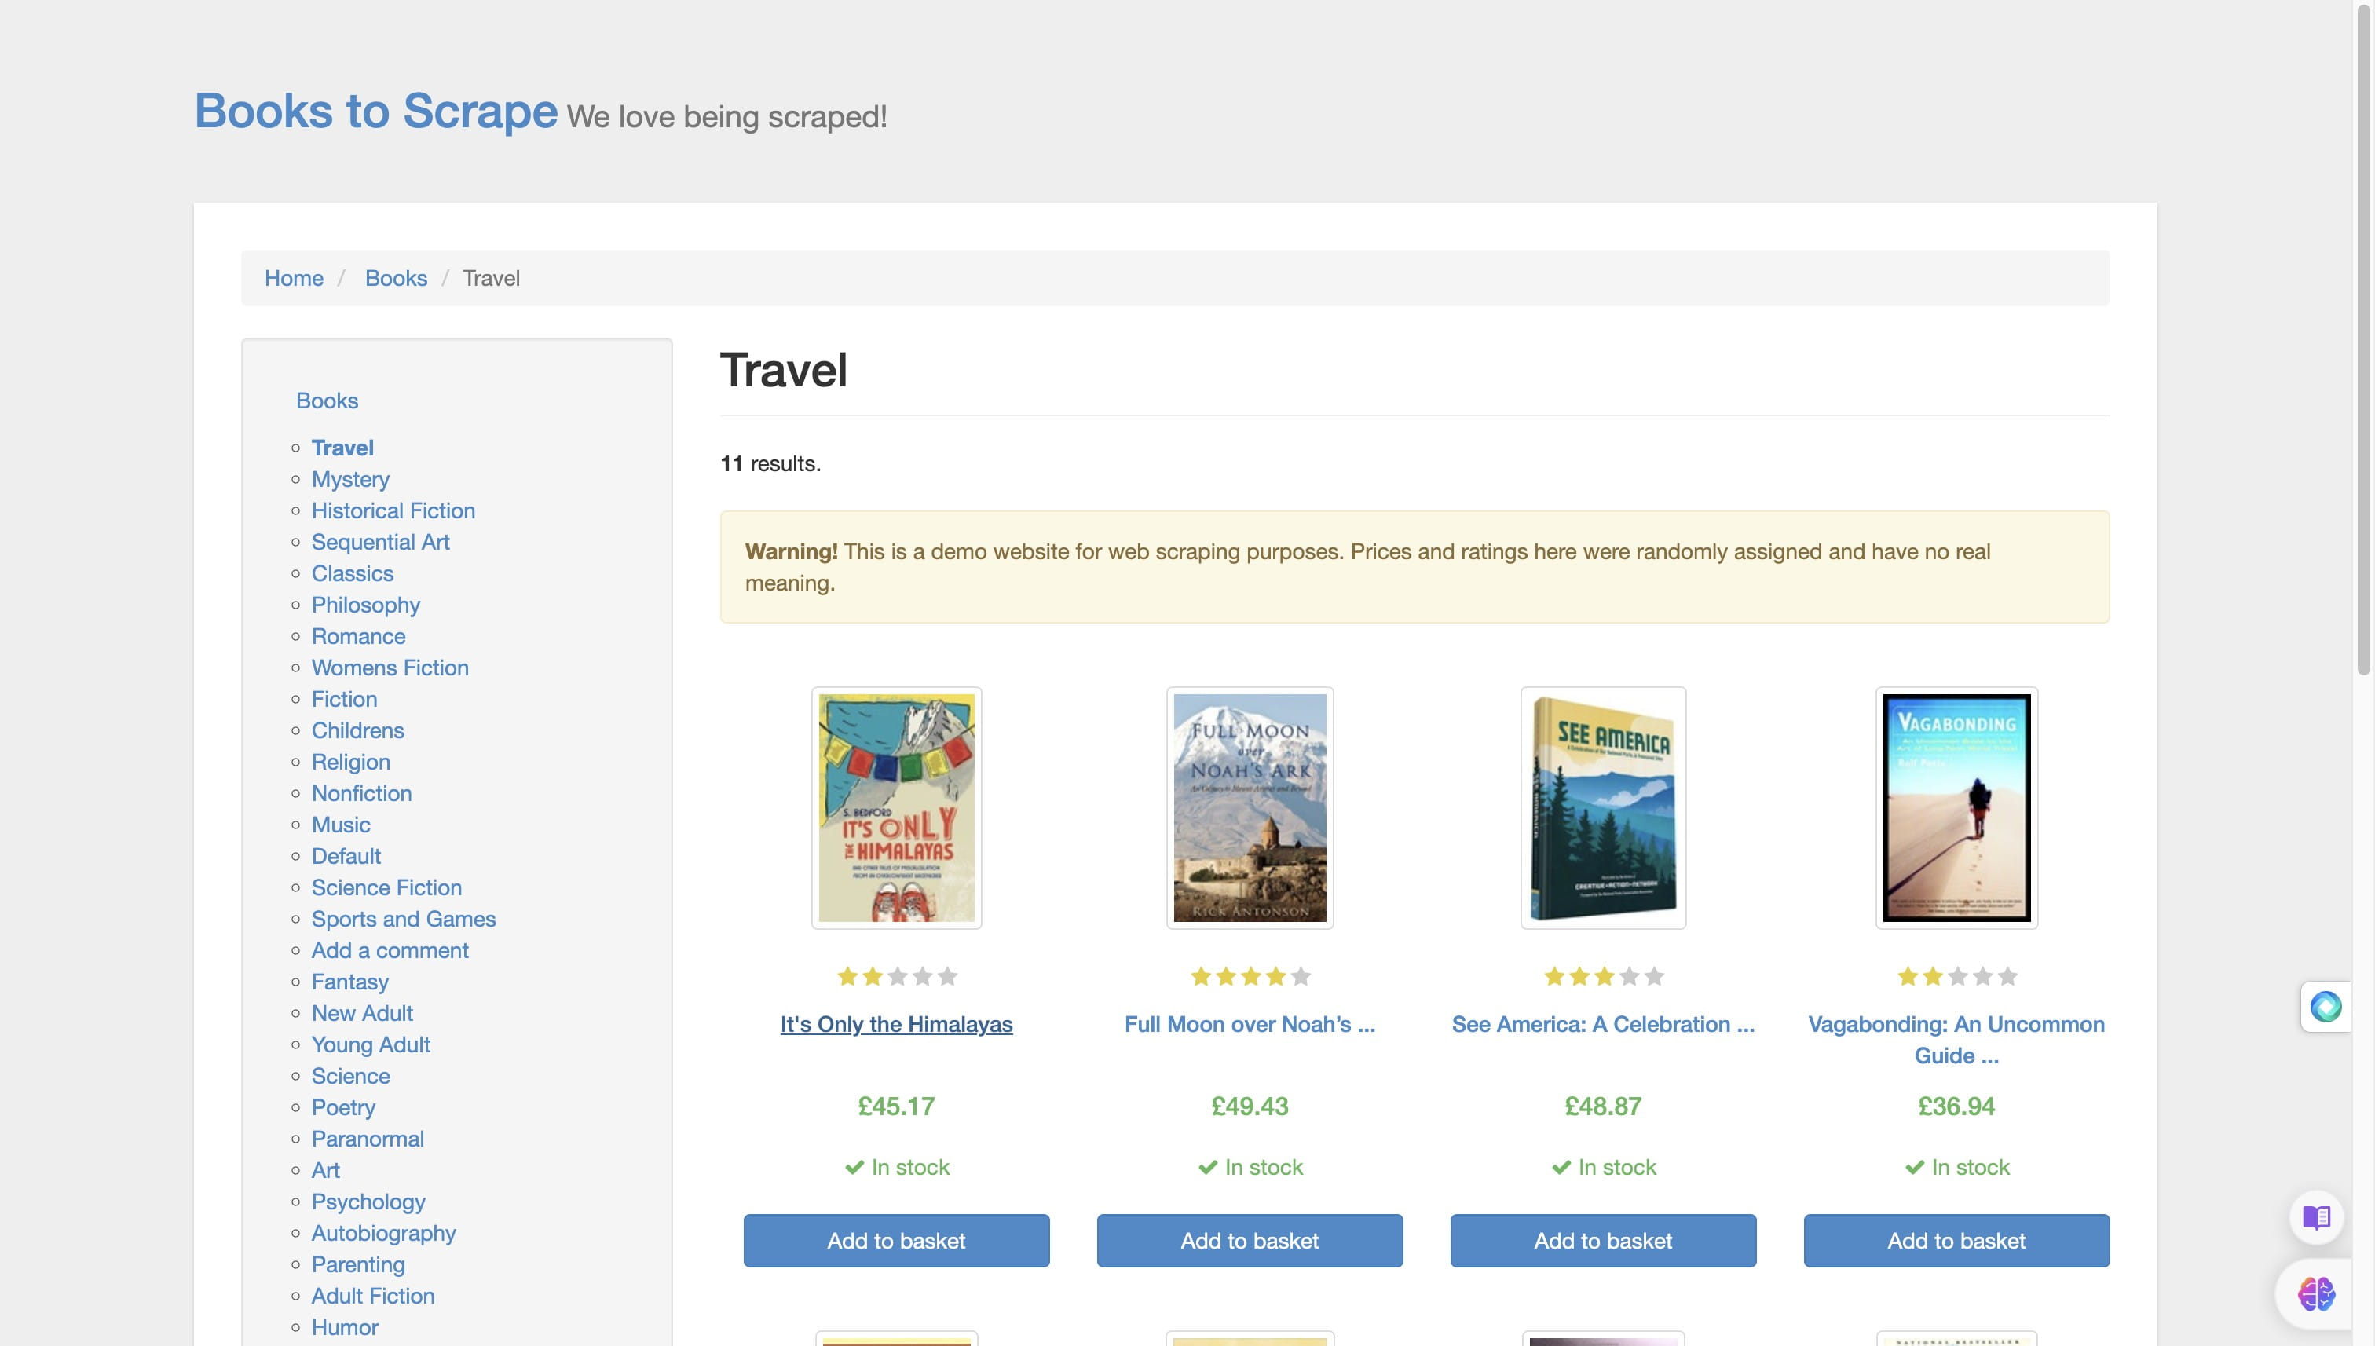Screen dimensions: 2375x1346
Task: Open It's Only the Himalayas cover image
Action: 896,808
